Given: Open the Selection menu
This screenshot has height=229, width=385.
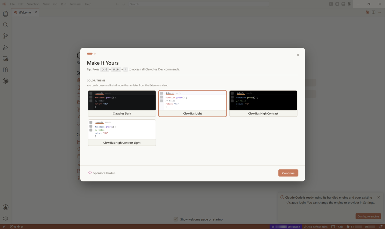Looking at the screenshot, I should point(33,4).
